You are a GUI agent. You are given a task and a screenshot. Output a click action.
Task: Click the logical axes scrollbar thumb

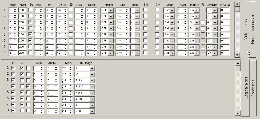[x=238, y=68]
